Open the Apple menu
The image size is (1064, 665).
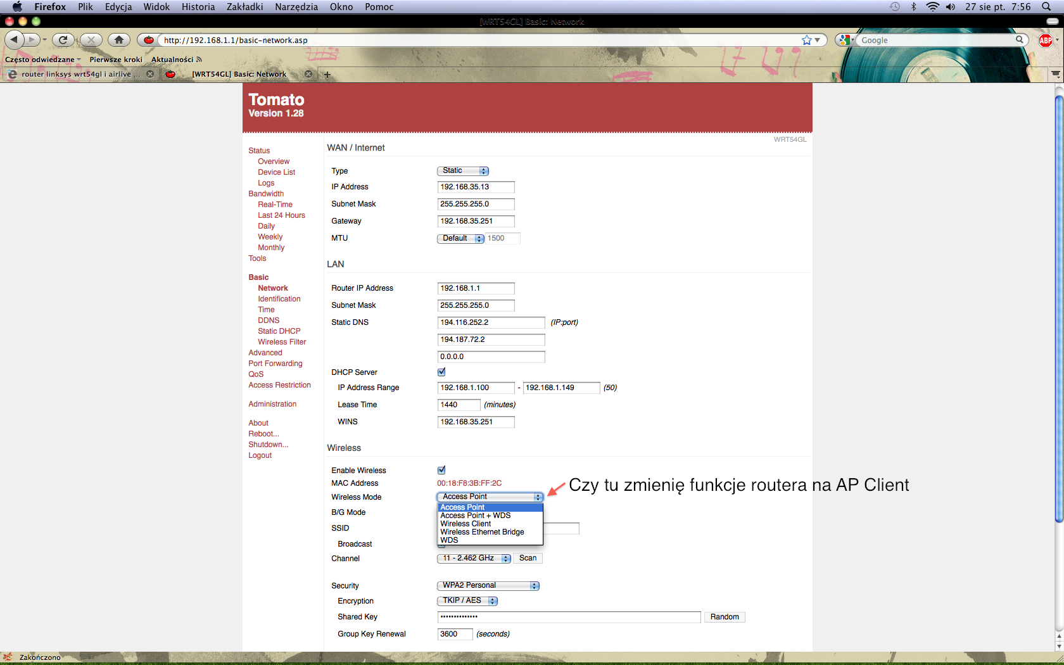pyautogui.click(x=17, y=6)
